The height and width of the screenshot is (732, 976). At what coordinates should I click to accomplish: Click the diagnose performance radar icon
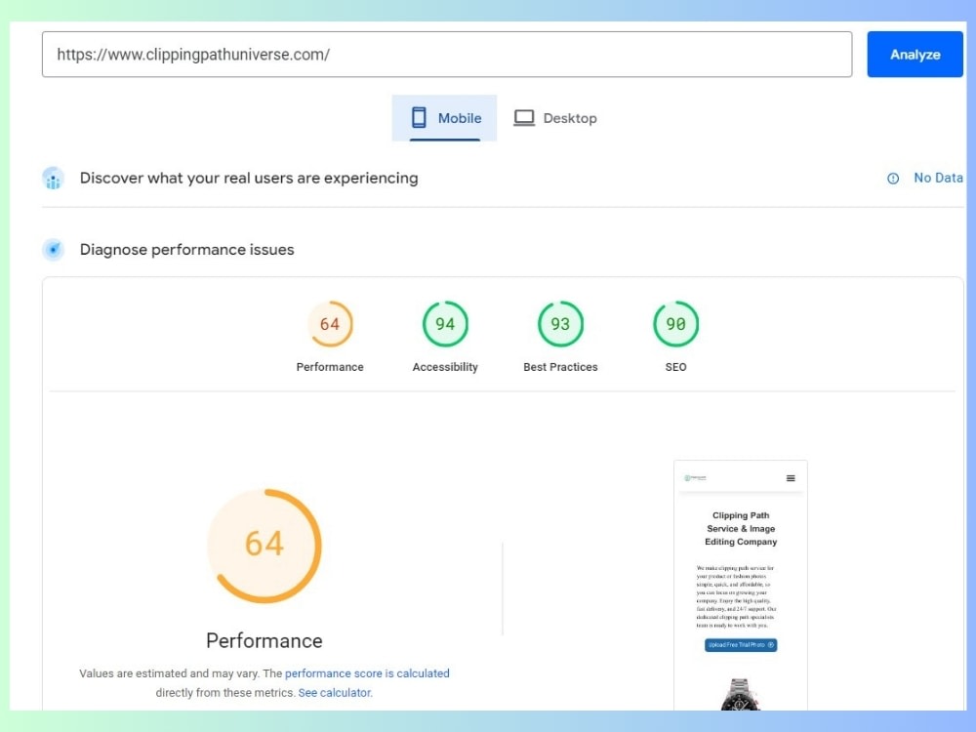click(53, 250)
